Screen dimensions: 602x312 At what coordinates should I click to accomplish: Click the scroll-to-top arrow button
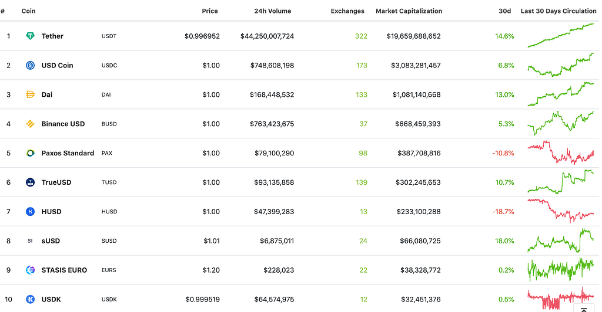pos(583,308)
